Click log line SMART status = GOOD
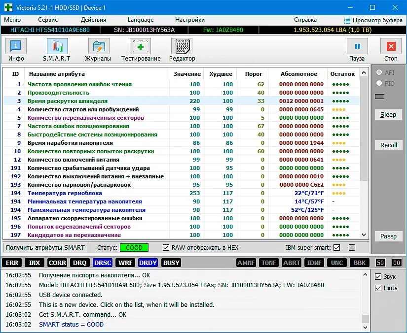The width and height of the screenshot is (407, 333). point(71,325)
